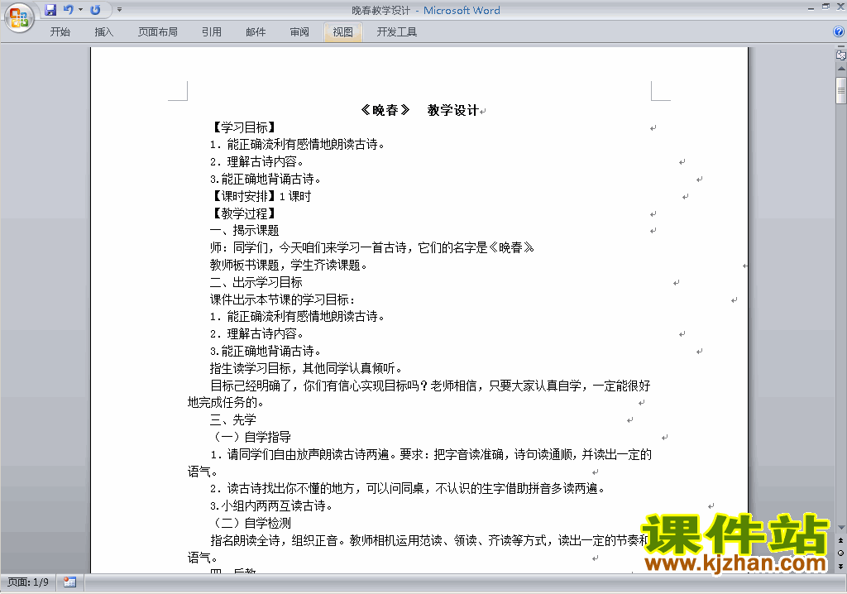Click the subheading （一）自学指导
The width and height of the screenshot is (847, 594).
tap(251, 437)
